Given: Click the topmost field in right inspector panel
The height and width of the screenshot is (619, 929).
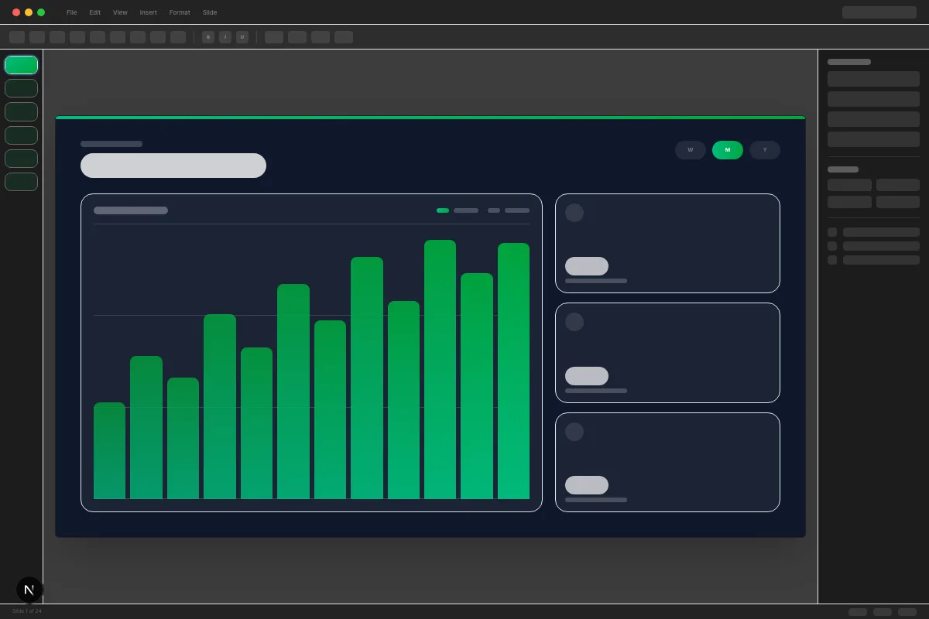Looking at the screenshot, I should coord(873,79).
